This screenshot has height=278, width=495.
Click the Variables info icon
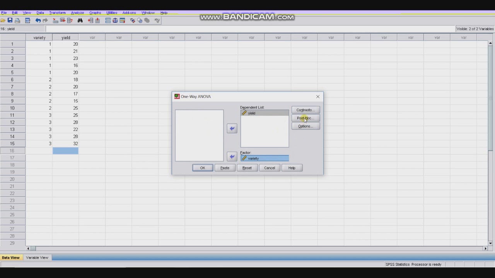point(70,20)
